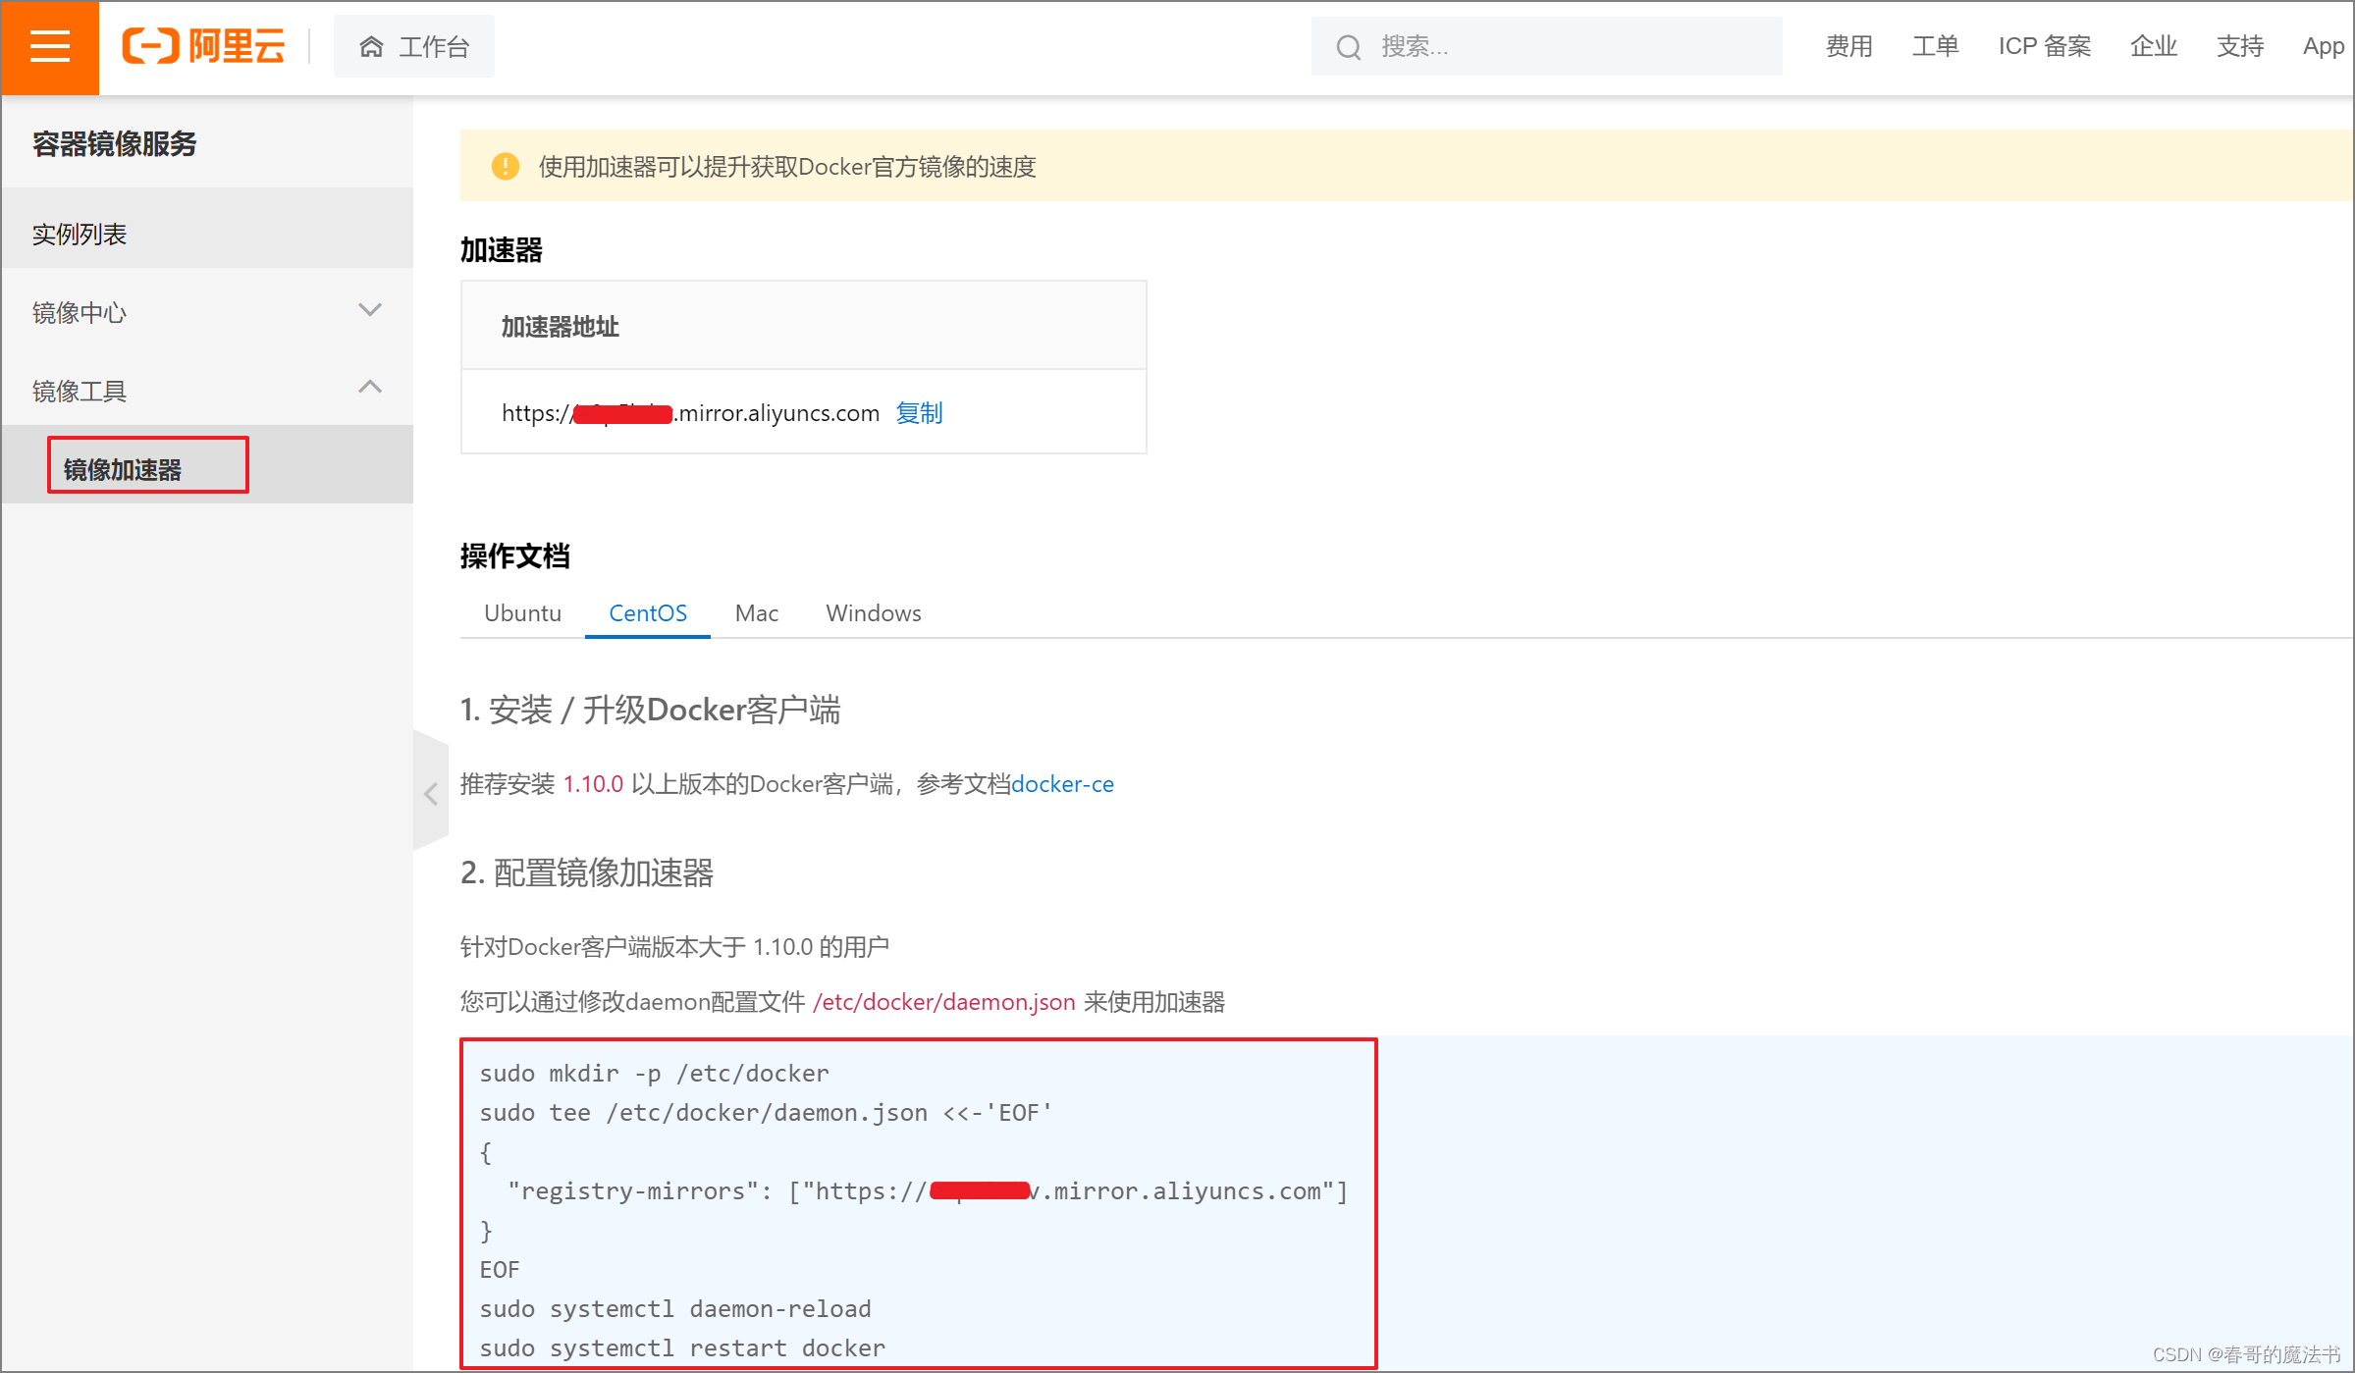Switch to the CentOS tab
This screenshot has width=2355, height=1373.
tap(648, 613)
